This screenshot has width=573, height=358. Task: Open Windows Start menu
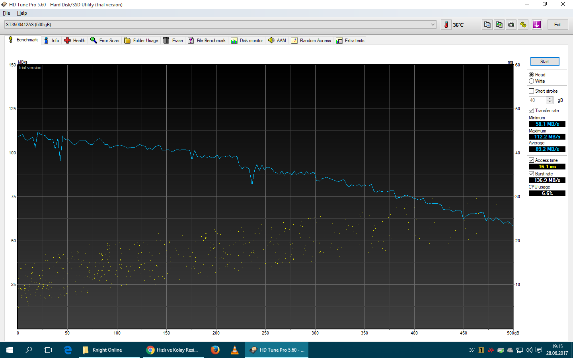point(10,350)
